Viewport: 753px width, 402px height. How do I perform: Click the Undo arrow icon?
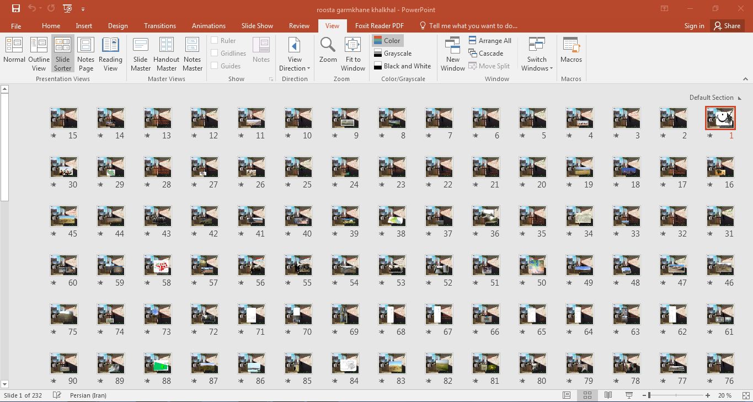(x=32, y=8)
